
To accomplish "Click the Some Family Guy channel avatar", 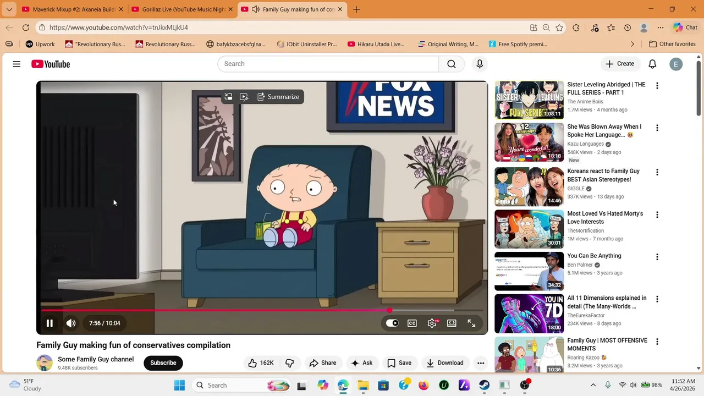I will (45, 363).
